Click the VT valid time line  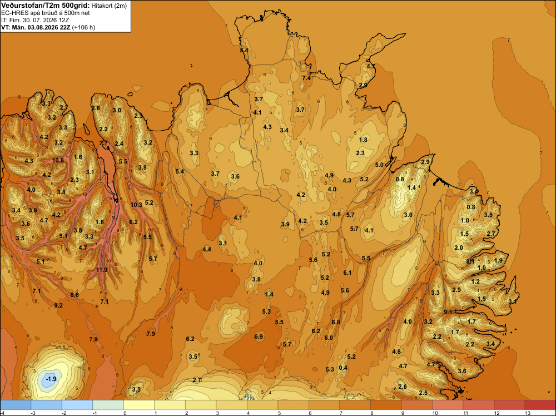coord(48,27)
